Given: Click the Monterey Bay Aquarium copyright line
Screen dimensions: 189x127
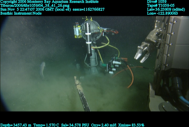Looking at the screenshot, I should point(49,2).
